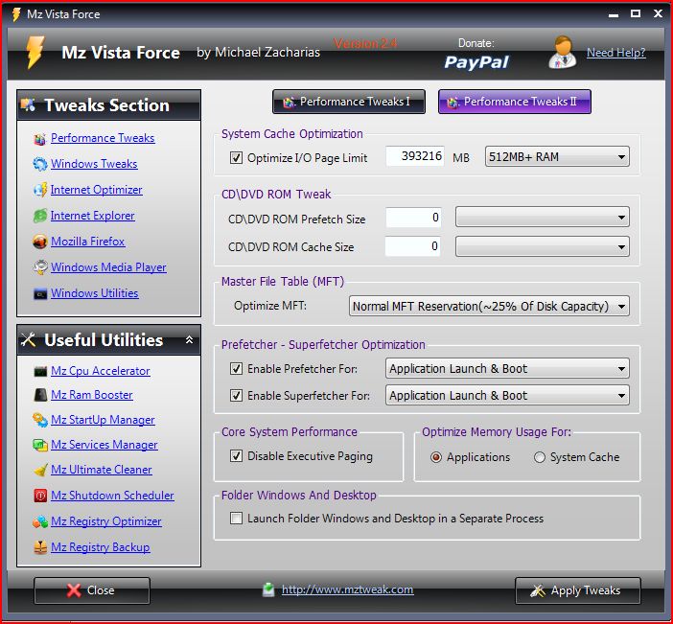Click the website icon beside mztweak URL

click(268, 589)
